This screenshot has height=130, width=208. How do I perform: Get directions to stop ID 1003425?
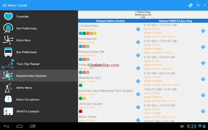coord(203,63)
